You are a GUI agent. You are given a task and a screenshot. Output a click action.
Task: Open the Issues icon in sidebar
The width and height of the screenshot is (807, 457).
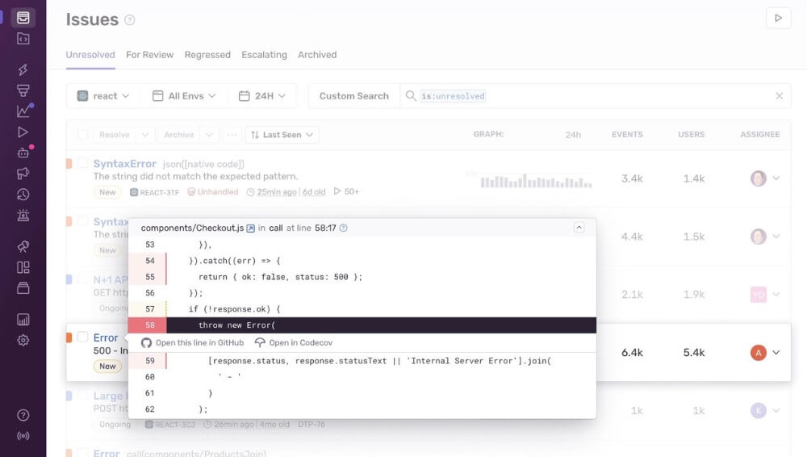coord(23,18)
